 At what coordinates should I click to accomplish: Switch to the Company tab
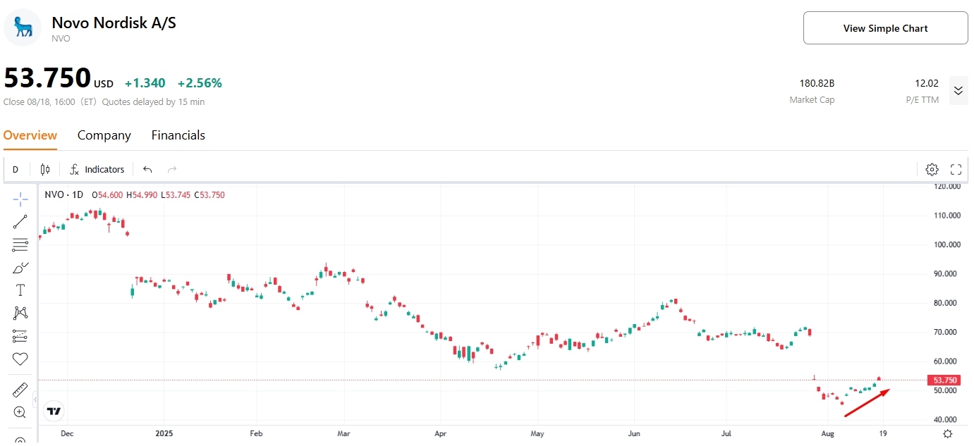pos(104,135)
